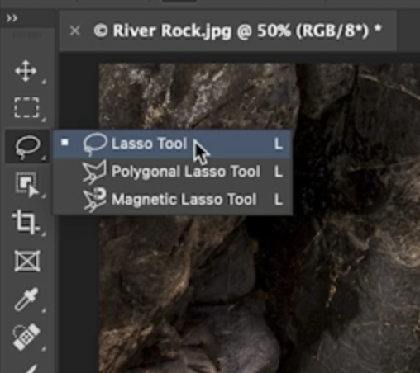Select the Rectangular Marquee tool
The width and height of the screenshot is (420, 373).
click(x=26, y=107)
